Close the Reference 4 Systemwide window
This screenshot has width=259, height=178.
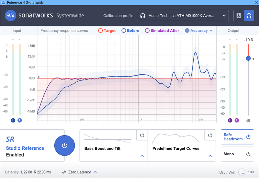256,3
